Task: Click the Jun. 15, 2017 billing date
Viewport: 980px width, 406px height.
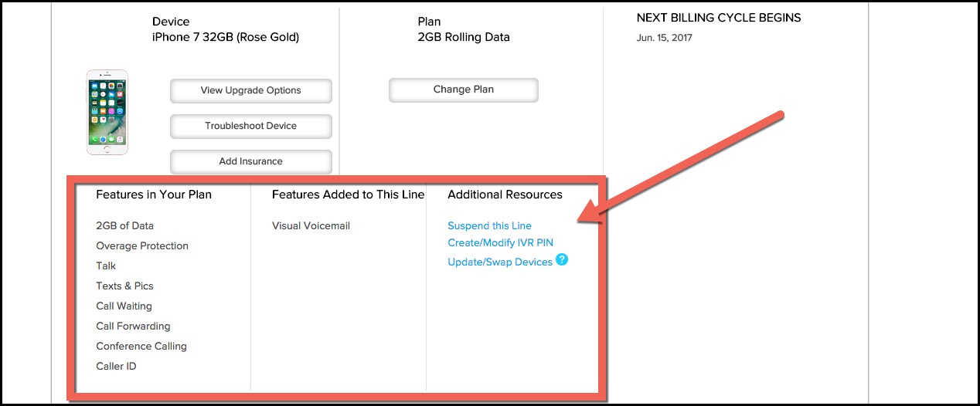Action: click(x=665, y=38)
